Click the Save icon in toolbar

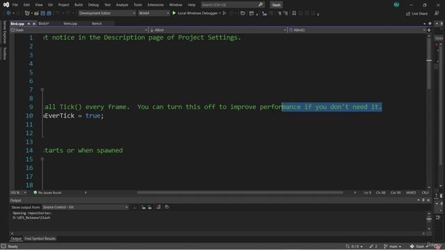pyautogui.click(x=43, y=13)
